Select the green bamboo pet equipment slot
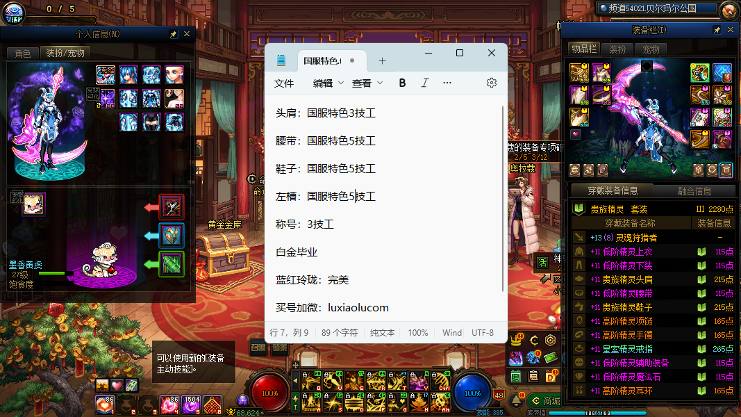This screenshot has width=741, height=417. [x=172, y=264]
